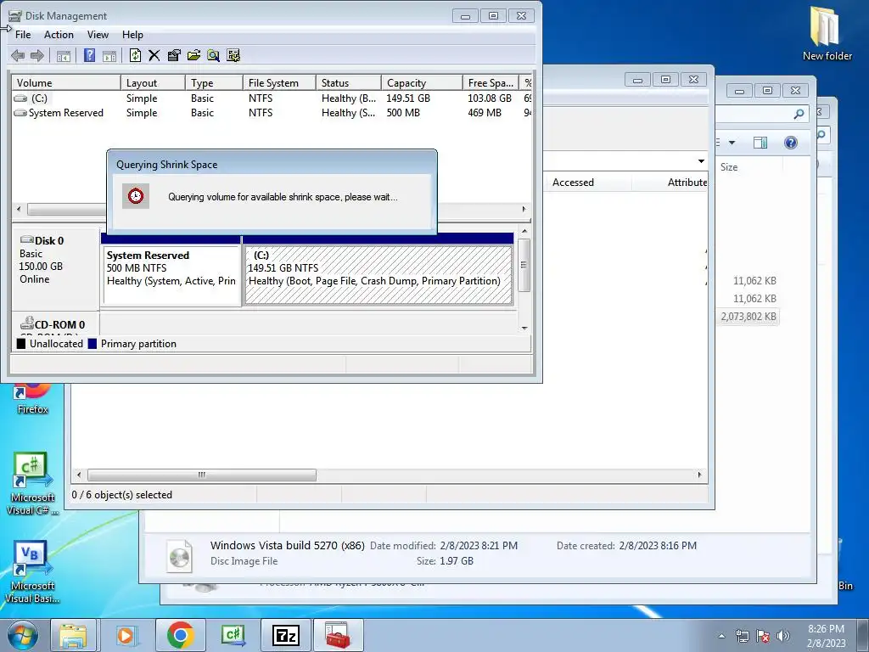Open the Help menu
Viewport: 869px width, 652px height.
(132, 34)
